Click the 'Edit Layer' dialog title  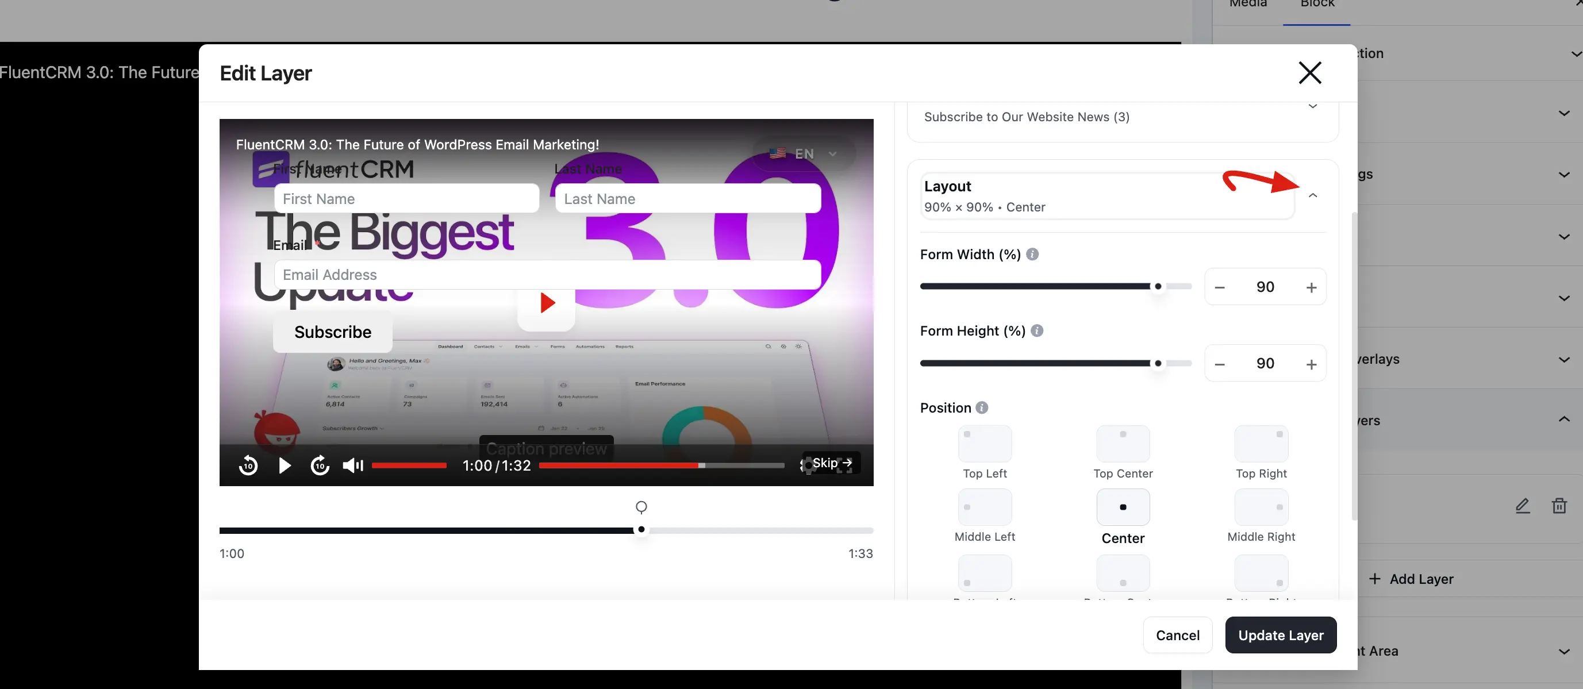pyautogui.click(x=266, y=73)
